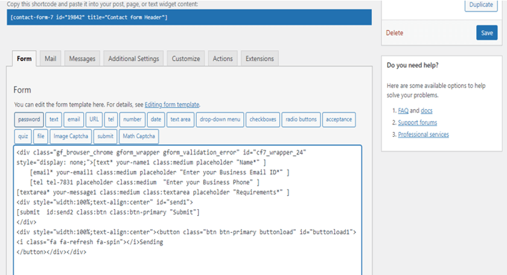
Task: Add a radio buttons tag
Action: click(x=301, y=120)
